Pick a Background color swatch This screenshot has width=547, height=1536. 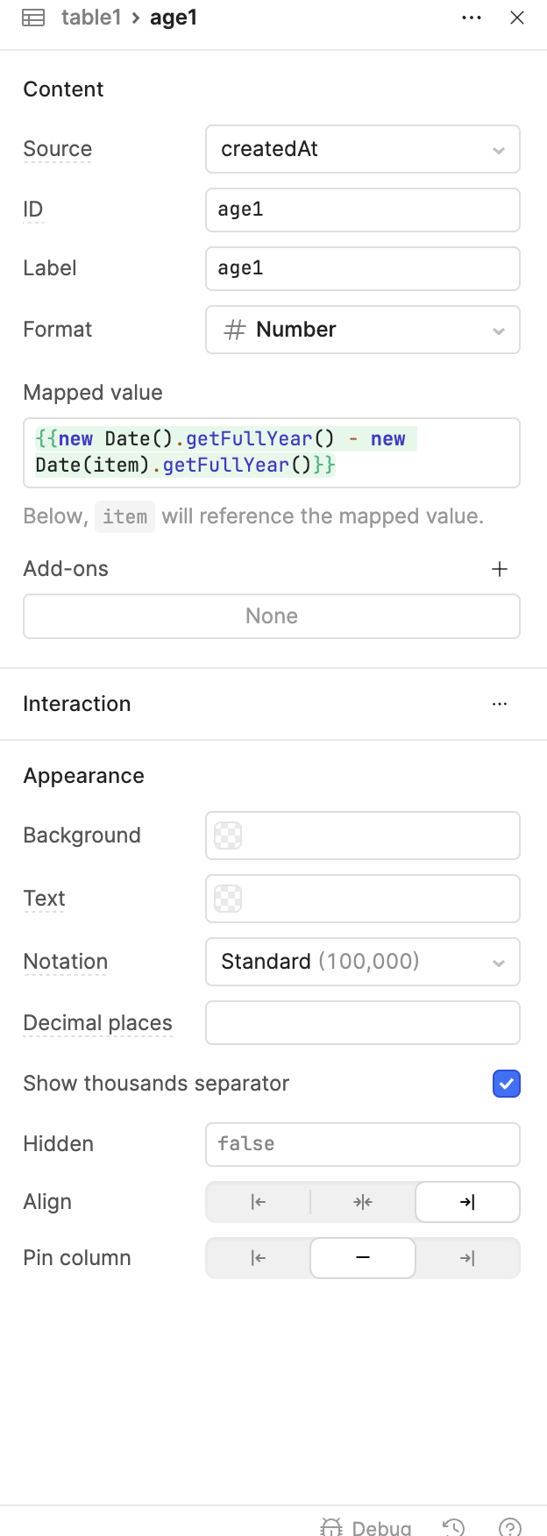228,836
